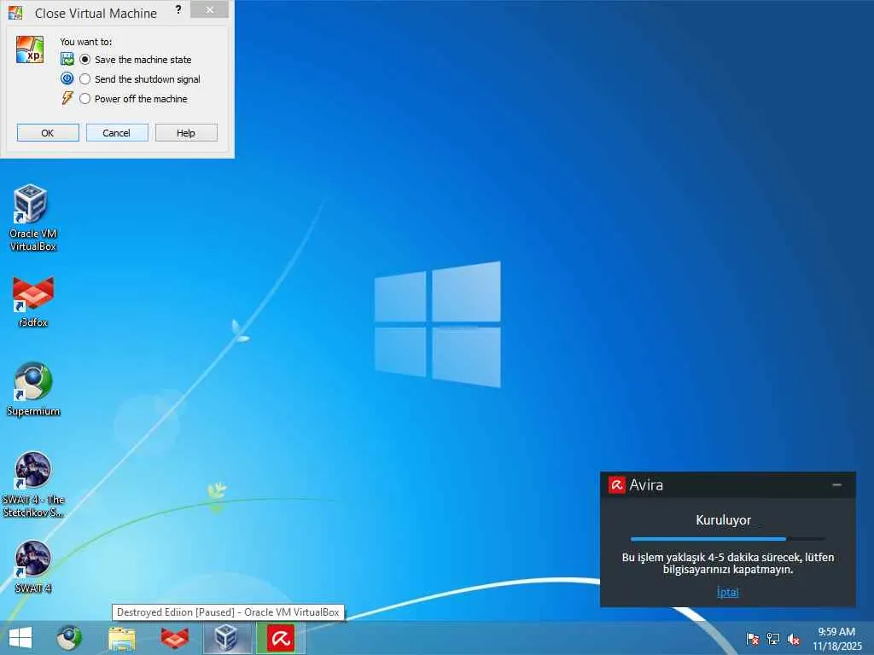Viewport: 874px width, 655px height.
Task: Confirm with the OK button
Action: pyautogui.click(x=48, y=132)
